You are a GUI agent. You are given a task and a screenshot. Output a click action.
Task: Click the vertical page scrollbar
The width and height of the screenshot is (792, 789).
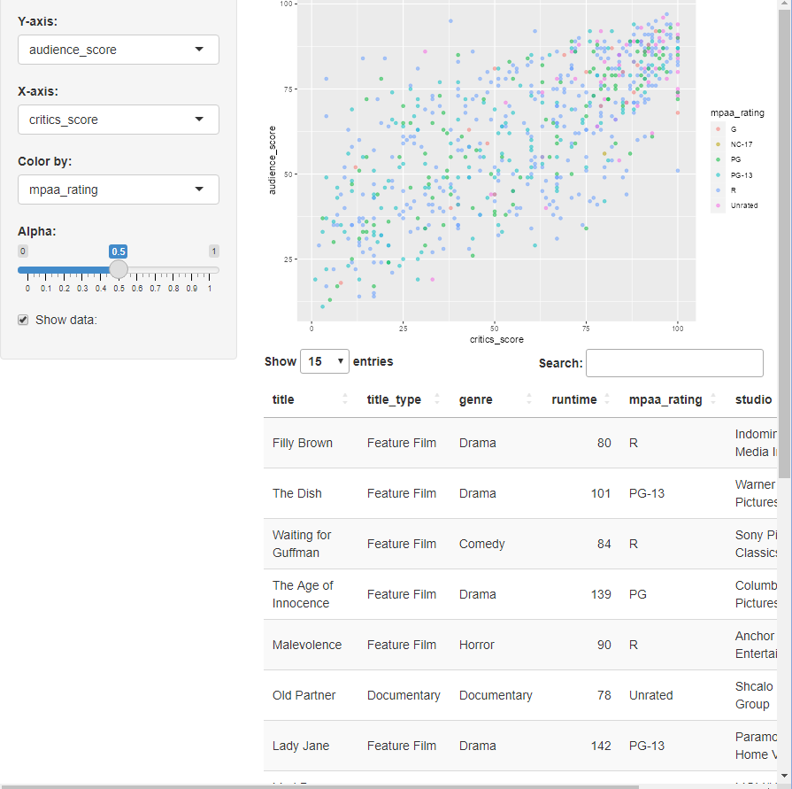click(x=785, y=266)
